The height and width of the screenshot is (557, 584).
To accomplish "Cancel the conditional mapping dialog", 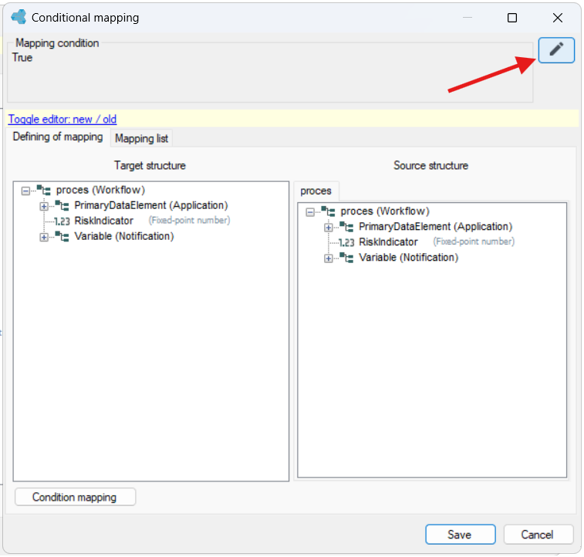I will (x=538, y=535).
